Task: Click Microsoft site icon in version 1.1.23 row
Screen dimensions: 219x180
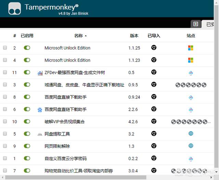Action: pyautogui.click(x=191, y=60)
